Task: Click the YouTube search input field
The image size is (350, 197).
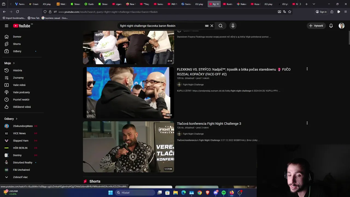Action: (161, 26)
